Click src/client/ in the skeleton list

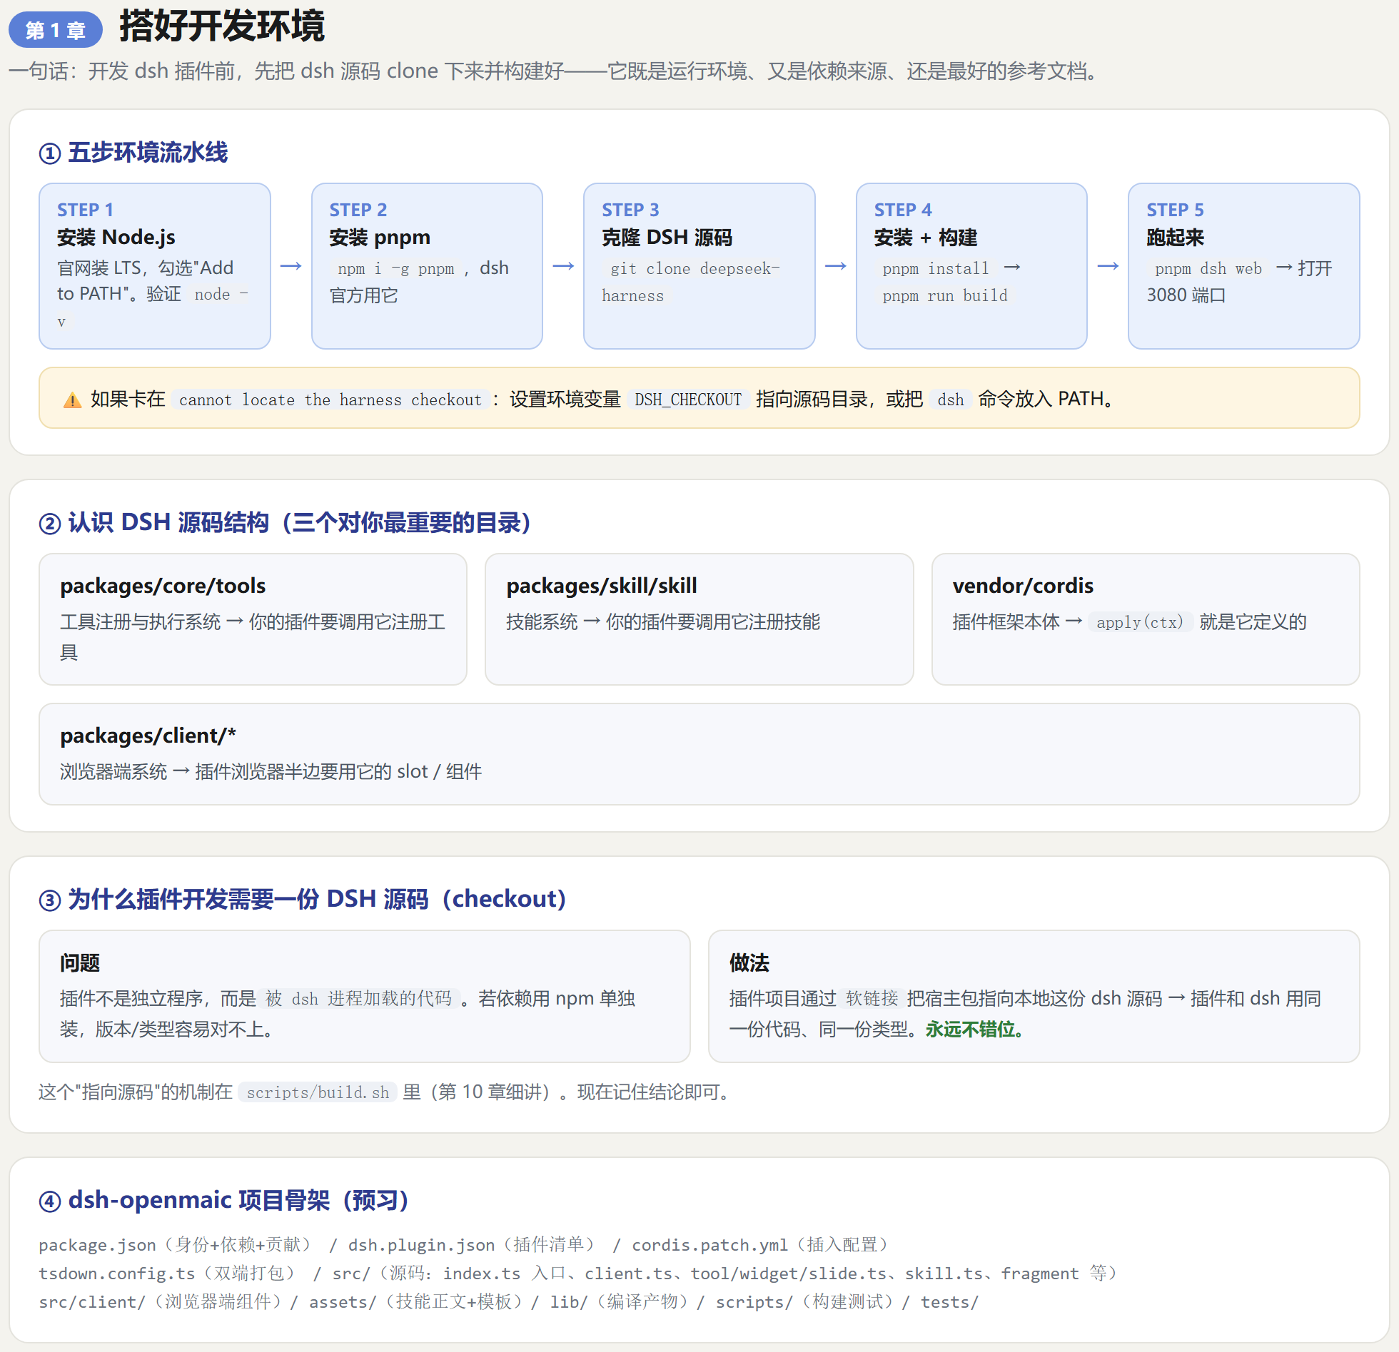click(x=92, y=1302)
